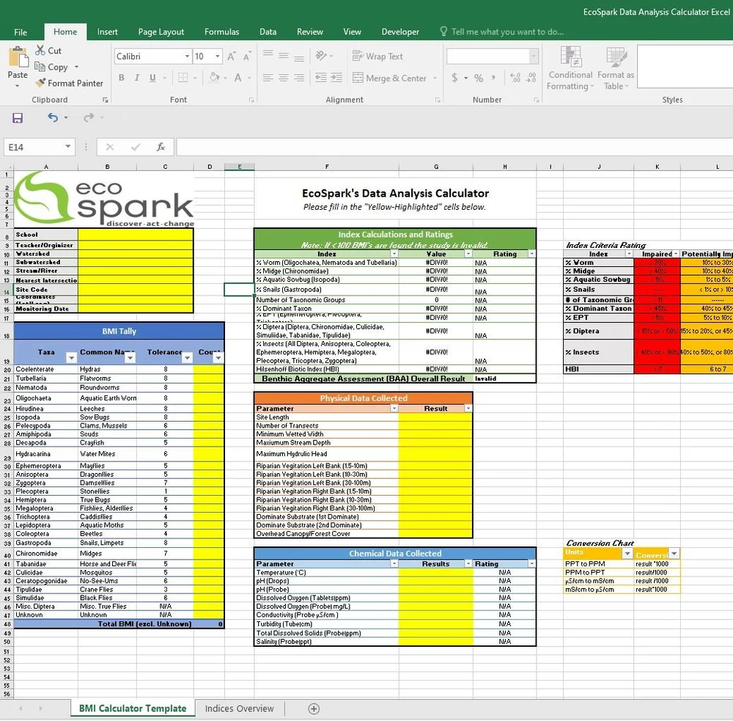Open the Fill Color dropdown arrow
The height and width of the screenshot is (721, 733).
pyautogui.click(x=224, y=77)
